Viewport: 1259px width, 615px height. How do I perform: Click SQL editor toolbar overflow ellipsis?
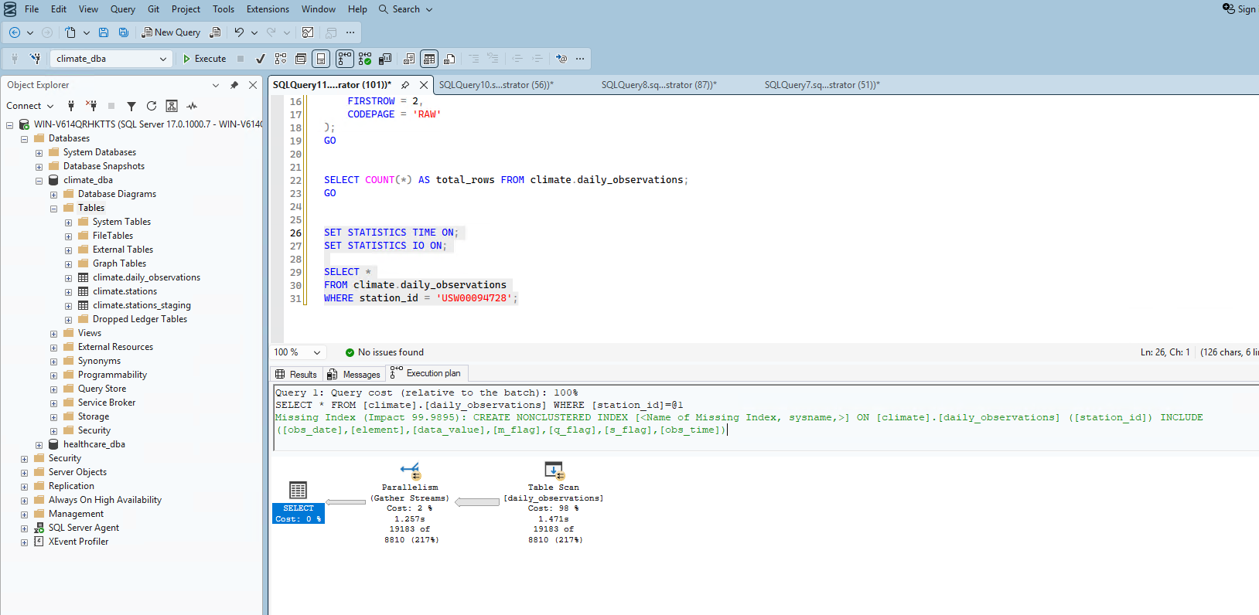point(580,59)
